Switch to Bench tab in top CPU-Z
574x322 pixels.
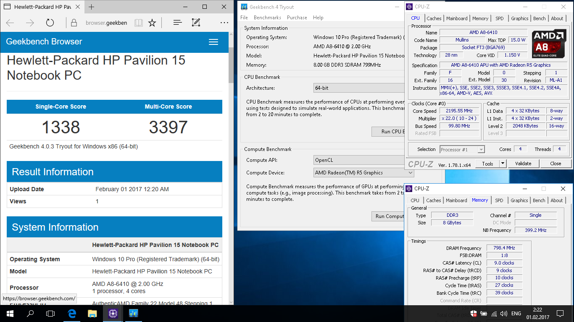(x=540, y=18)
